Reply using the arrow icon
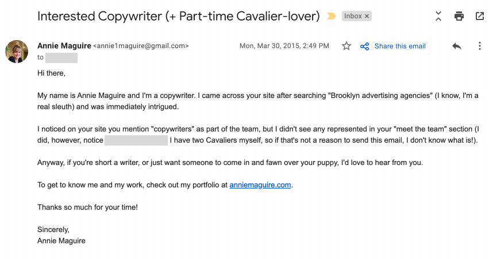Image resolution: width=489 pixels, height=259 pixels. point(457,46)
